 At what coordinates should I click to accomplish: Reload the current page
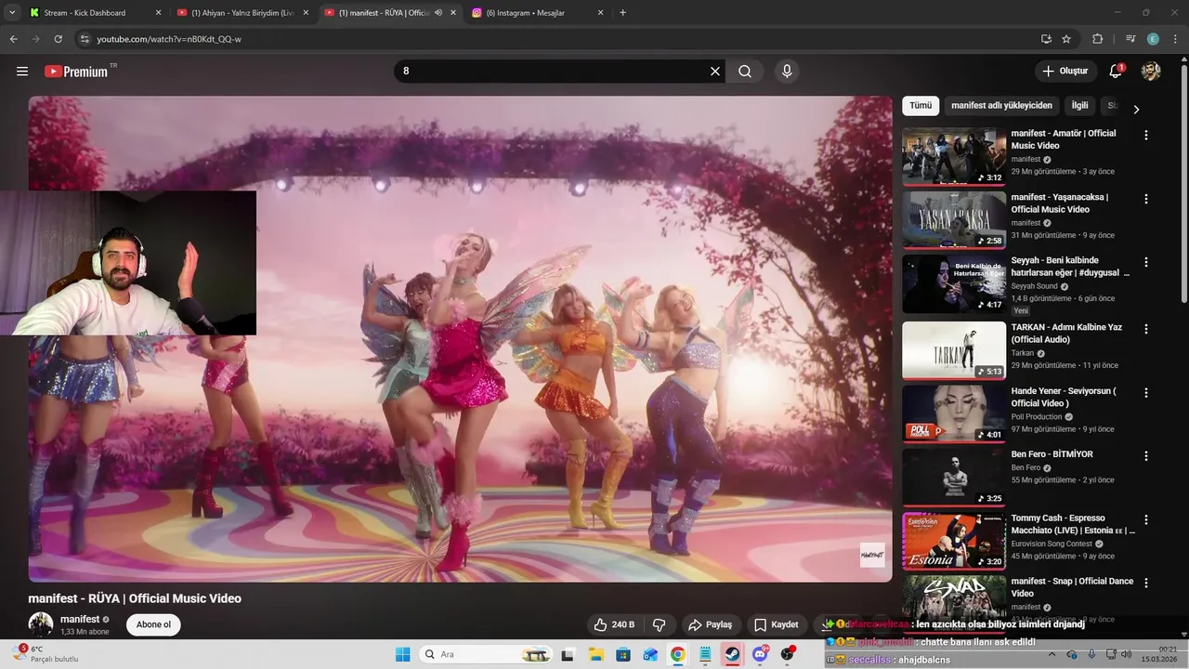(58, 39)
